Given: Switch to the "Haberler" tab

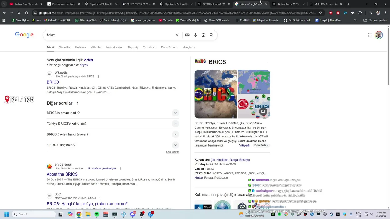Looking at the screenshot, I should 80,47.
